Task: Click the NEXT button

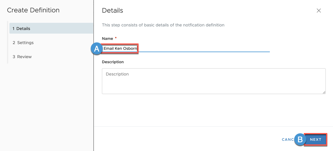Action: pos(316,139)
